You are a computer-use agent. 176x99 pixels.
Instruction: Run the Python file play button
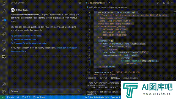(x=158, y=3)
